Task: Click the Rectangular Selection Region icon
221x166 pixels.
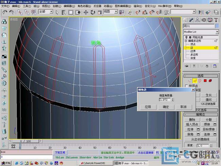Action: point(71,12)
